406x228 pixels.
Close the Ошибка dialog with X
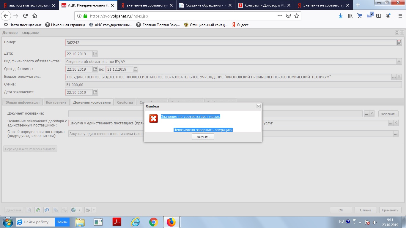coord(258,106)
